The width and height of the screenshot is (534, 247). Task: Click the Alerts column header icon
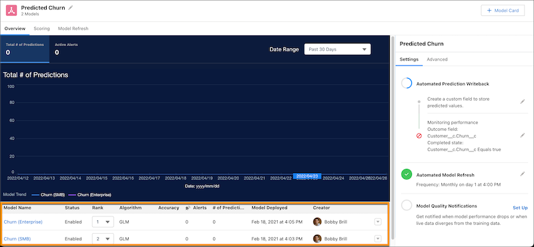coord(188,208)
